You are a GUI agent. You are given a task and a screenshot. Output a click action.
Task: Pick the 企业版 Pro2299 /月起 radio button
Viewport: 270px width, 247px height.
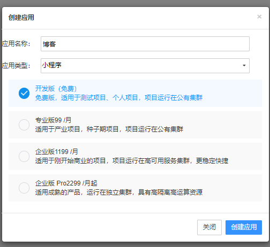point(24,188)
